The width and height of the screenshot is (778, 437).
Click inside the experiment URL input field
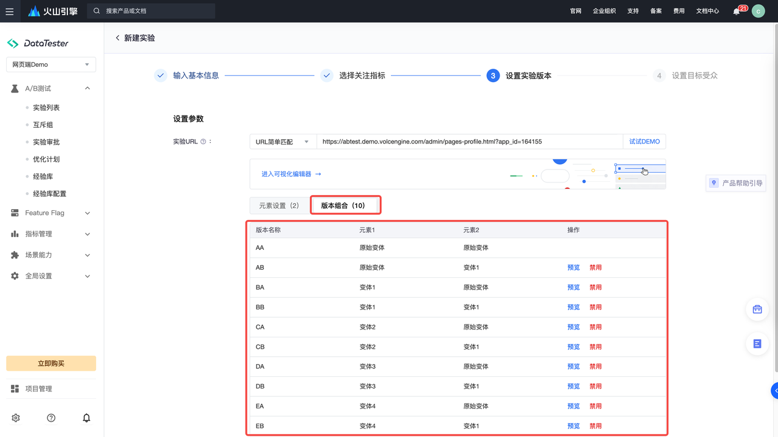[x=468, y=142]
